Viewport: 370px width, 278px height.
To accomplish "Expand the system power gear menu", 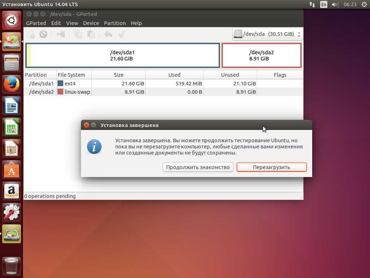I will pos(363,4).
